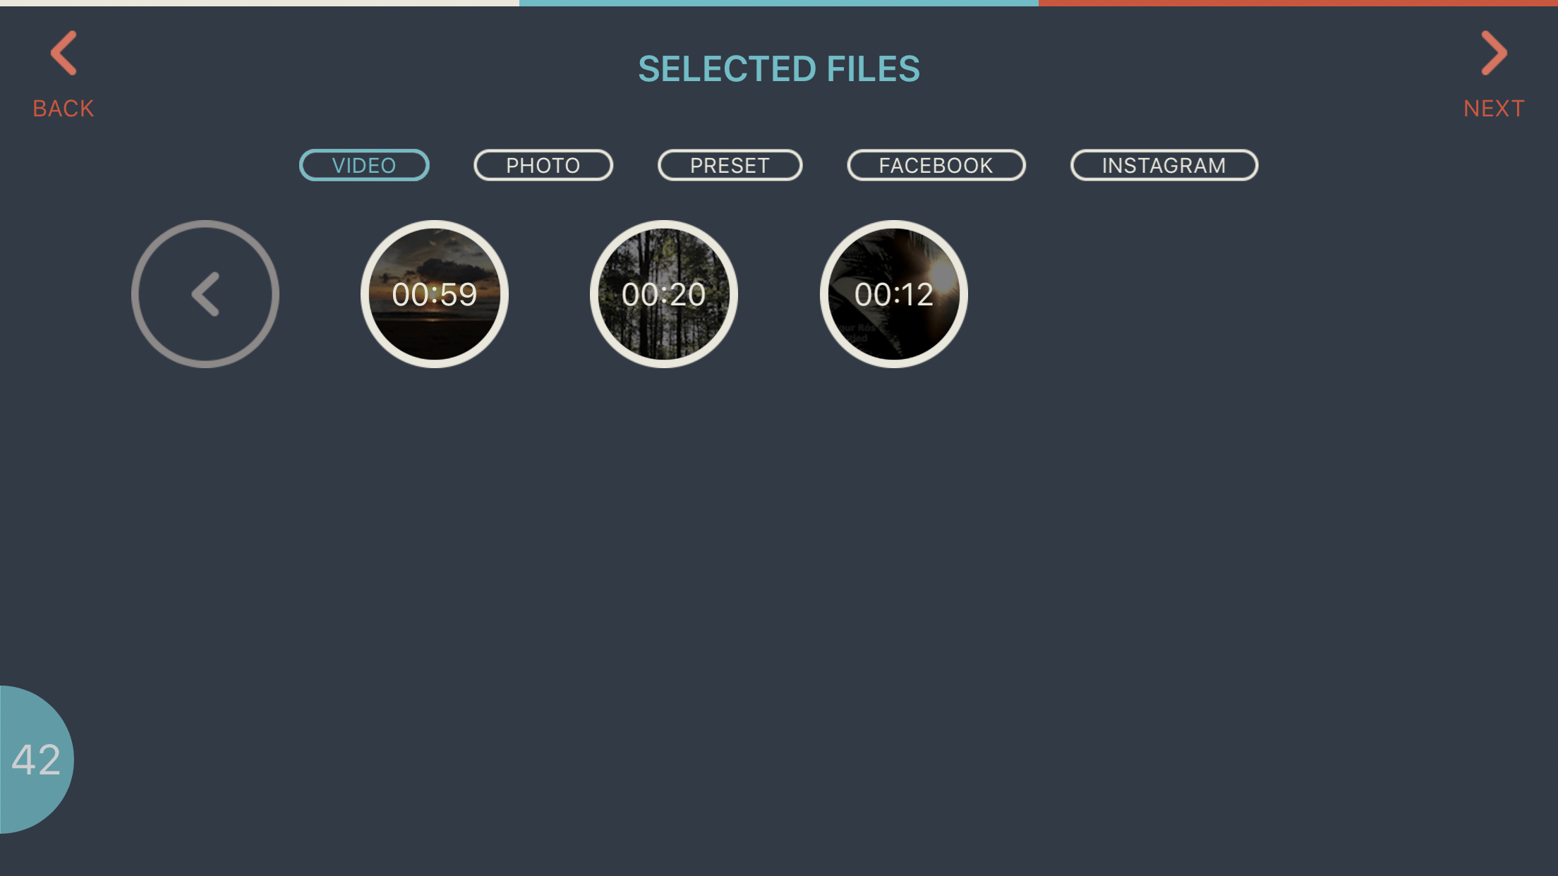Select the PRESET category button
Image resolution: width=1558 pixels, height=876 pixels.
(730, 165)
